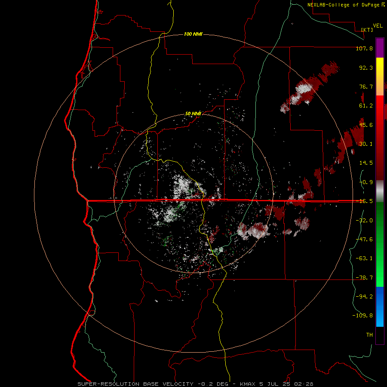Pick the yellow-orange segment of color bar

click(x=380, y=77)
